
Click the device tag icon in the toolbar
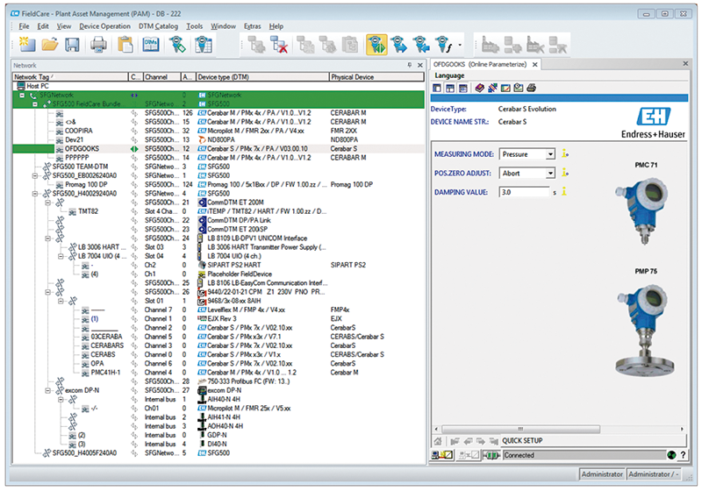(177, 44)
